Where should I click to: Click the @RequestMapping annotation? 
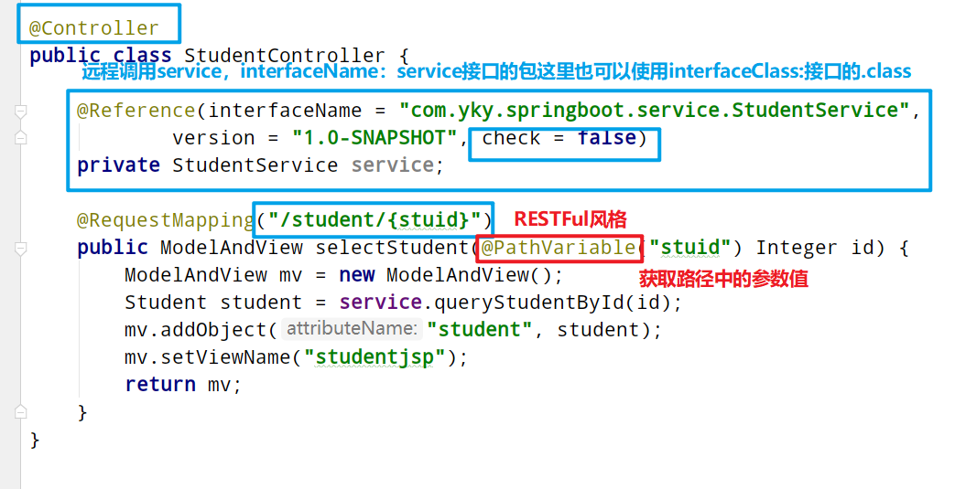[165, 219]
